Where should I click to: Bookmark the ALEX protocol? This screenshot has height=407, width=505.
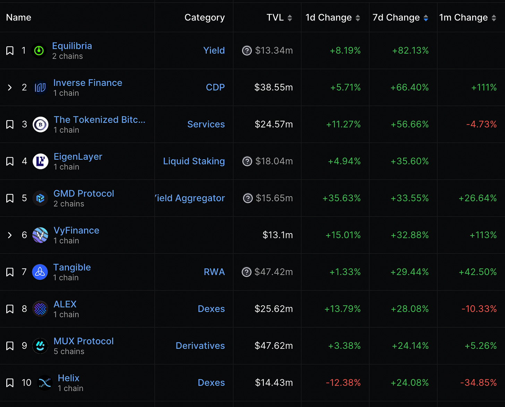click(x=10, y=309)
